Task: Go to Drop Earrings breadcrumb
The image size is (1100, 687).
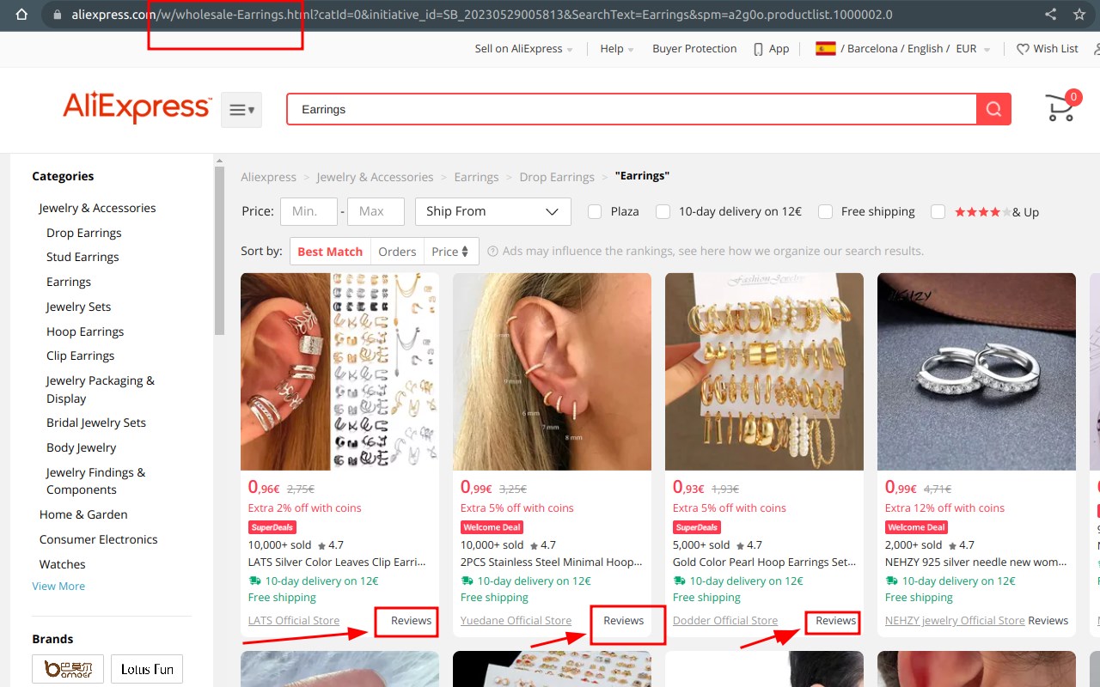Action: [x=557, y=177]
